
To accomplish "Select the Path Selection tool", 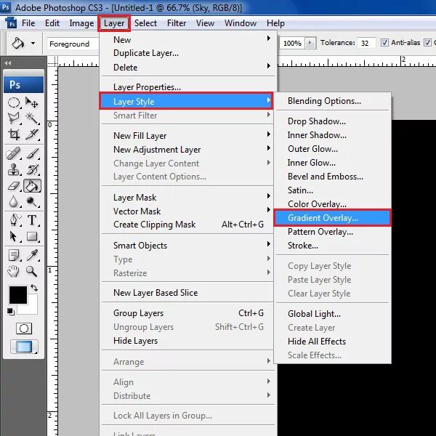I will pyautogui.click(x=14, y=236).
